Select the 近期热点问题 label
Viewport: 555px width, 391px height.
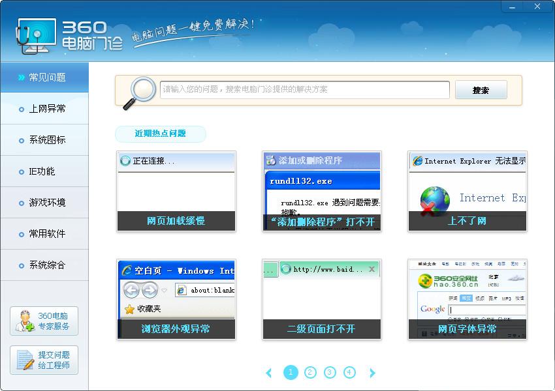160,134
